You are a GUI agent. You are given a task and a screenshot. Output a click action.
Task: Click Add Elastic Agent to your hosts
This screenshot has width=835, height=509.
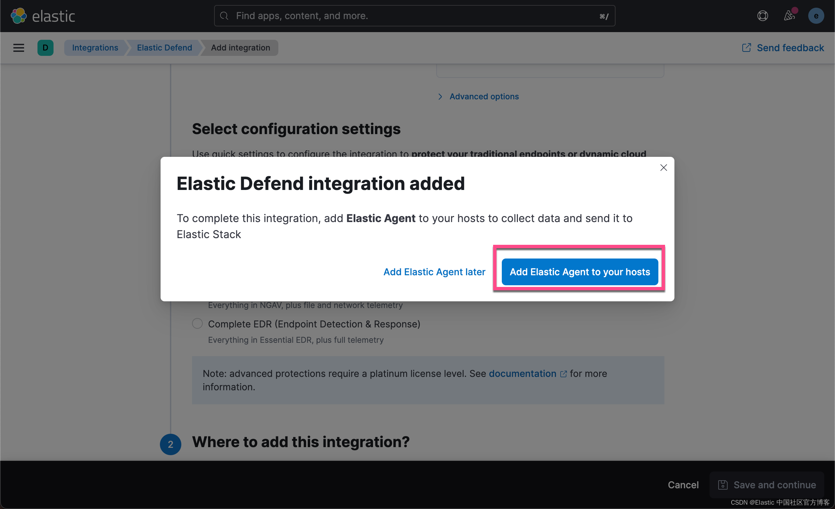579,272
